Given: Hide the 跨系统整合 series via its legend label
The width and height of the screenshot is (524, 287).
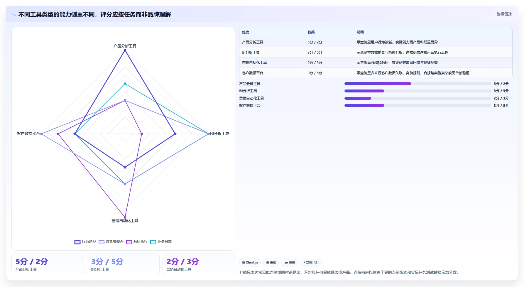Looking at the screenshot, I should pos(114,242).
